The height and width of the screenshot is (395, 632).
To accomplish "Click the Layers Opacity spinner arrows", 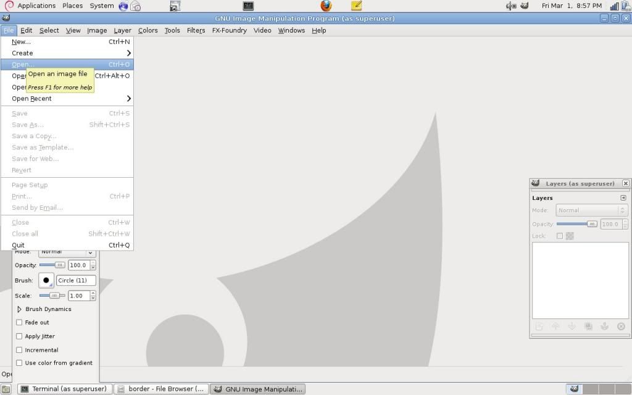I will [x=625, y=224].
